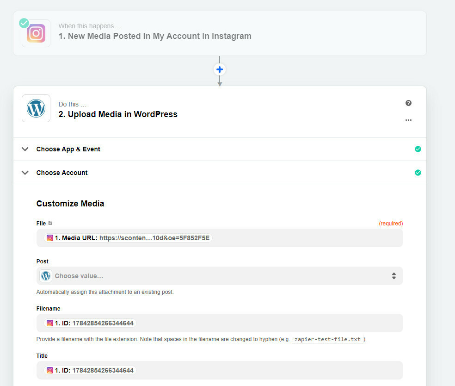Click the WordPress icon in Post field

(x=46, y=276)
